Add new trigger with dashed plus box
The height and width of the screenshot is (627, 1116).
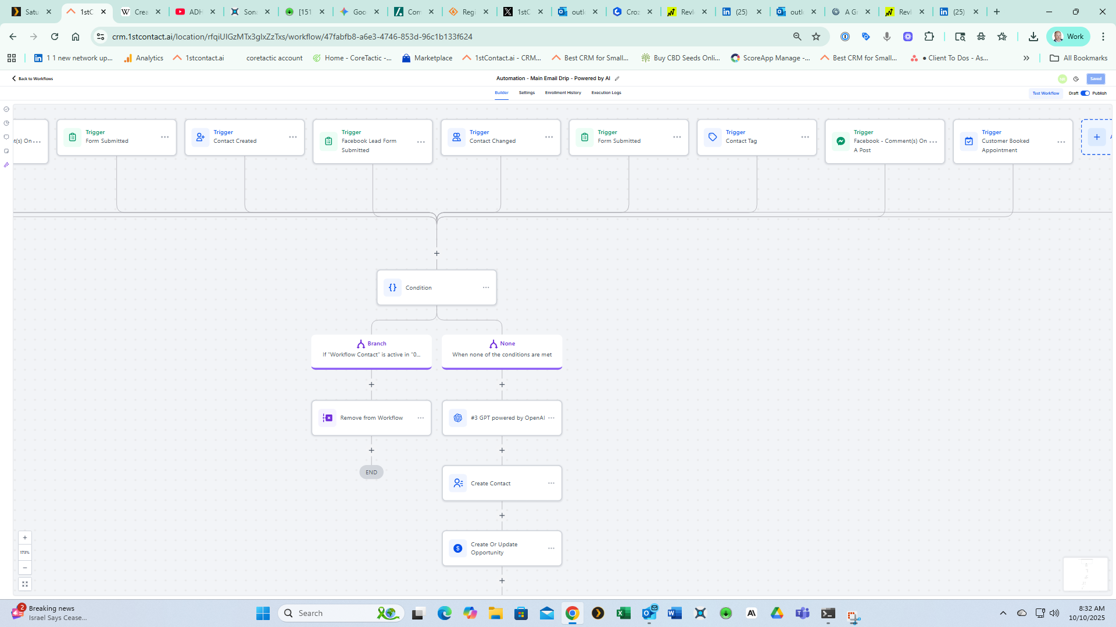[x=1097, y=137]
